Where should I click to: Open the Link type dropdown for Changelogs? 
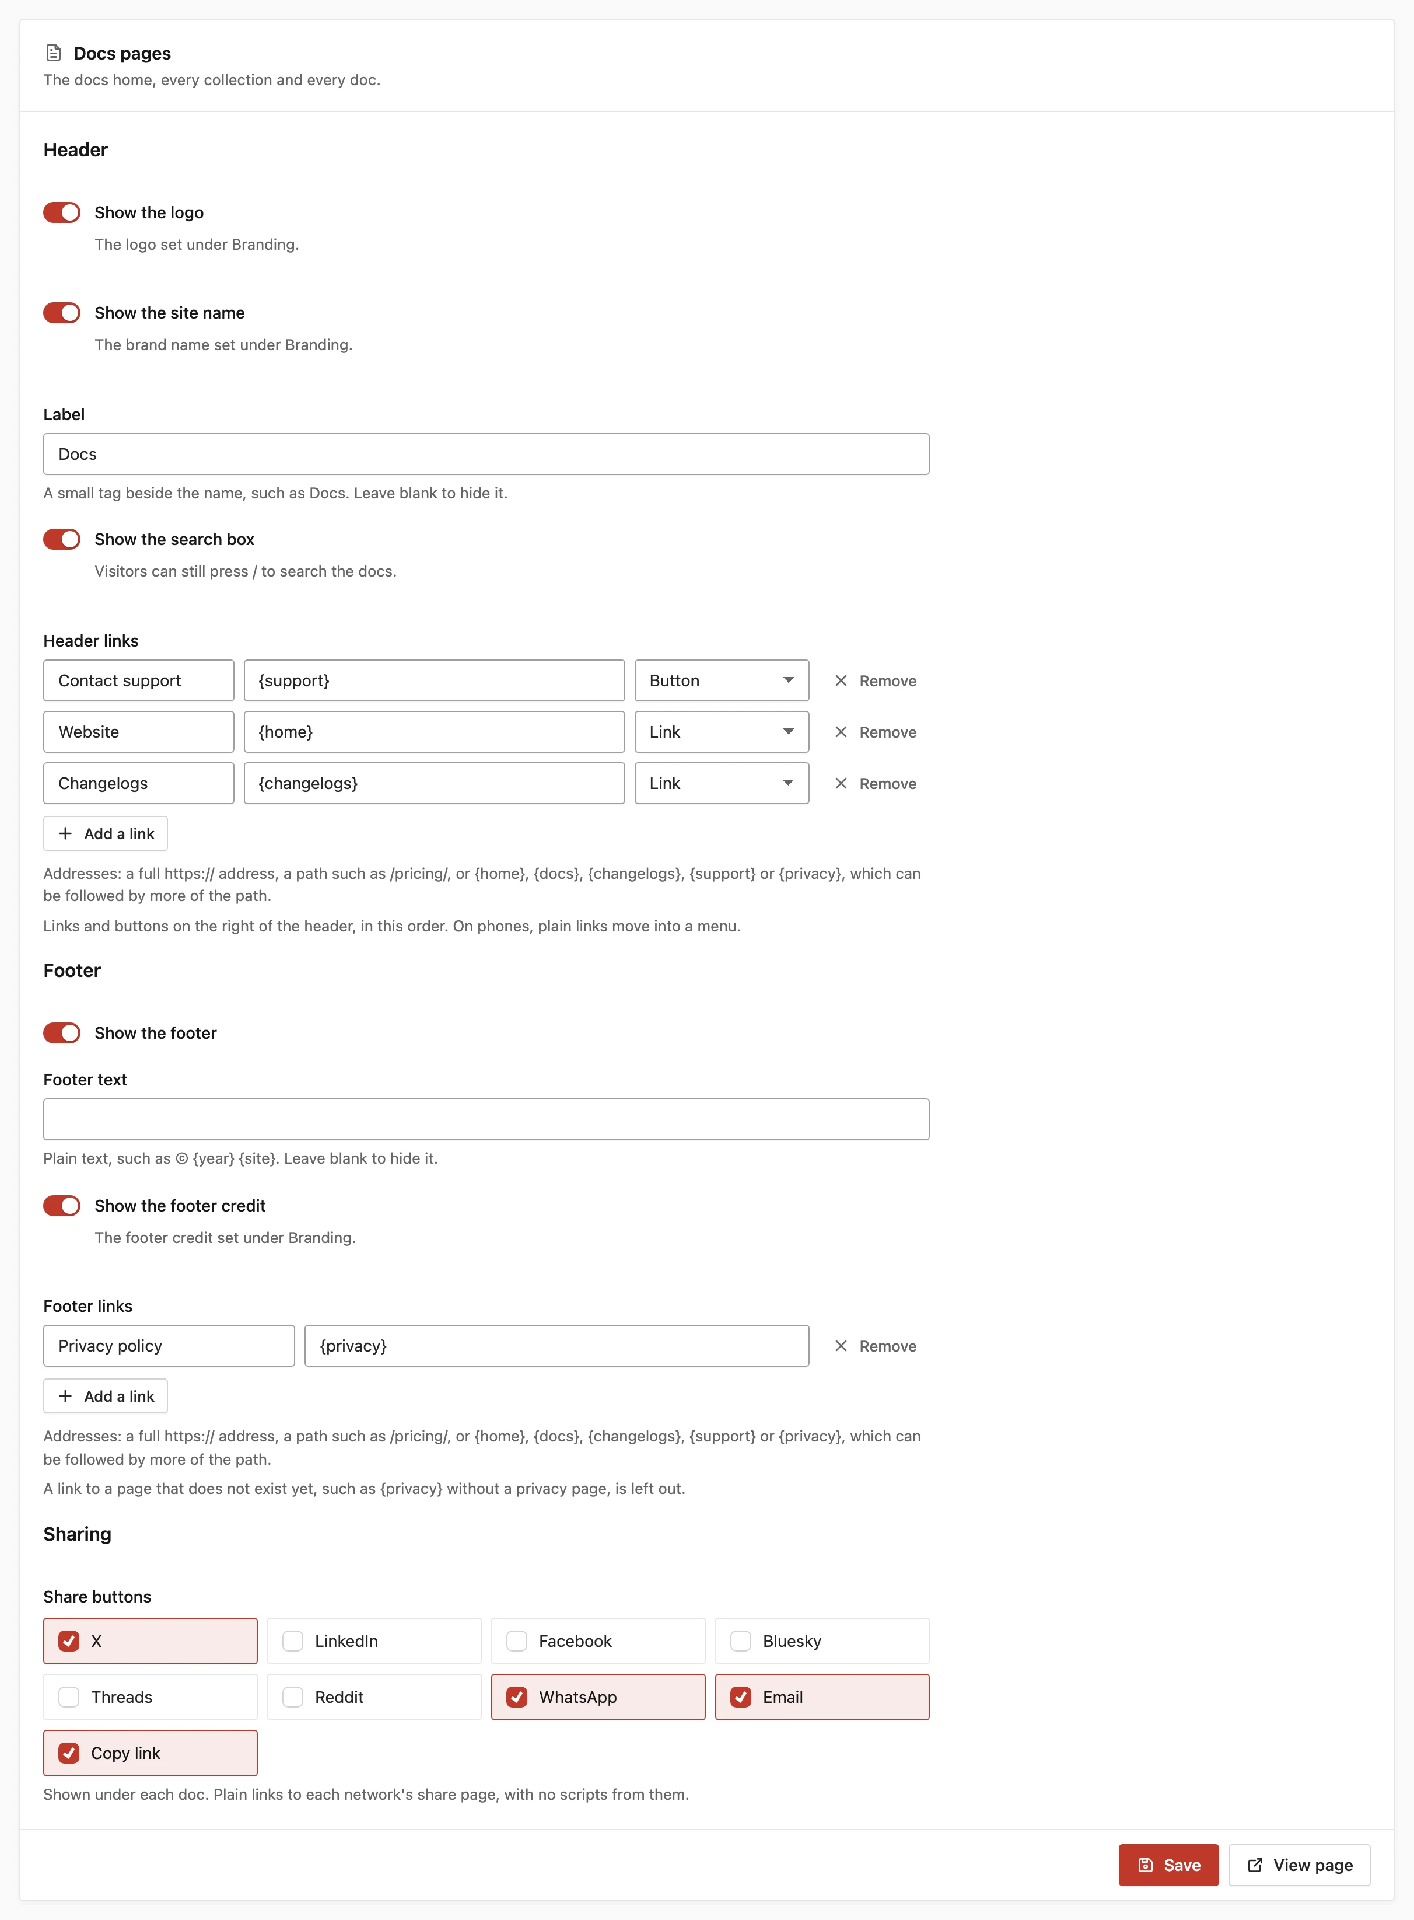click(722, 784)
